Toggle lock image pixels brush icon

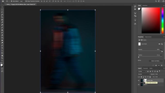144,77
